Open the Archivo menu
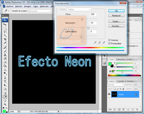The image size is (144, 114). (10, 6)
